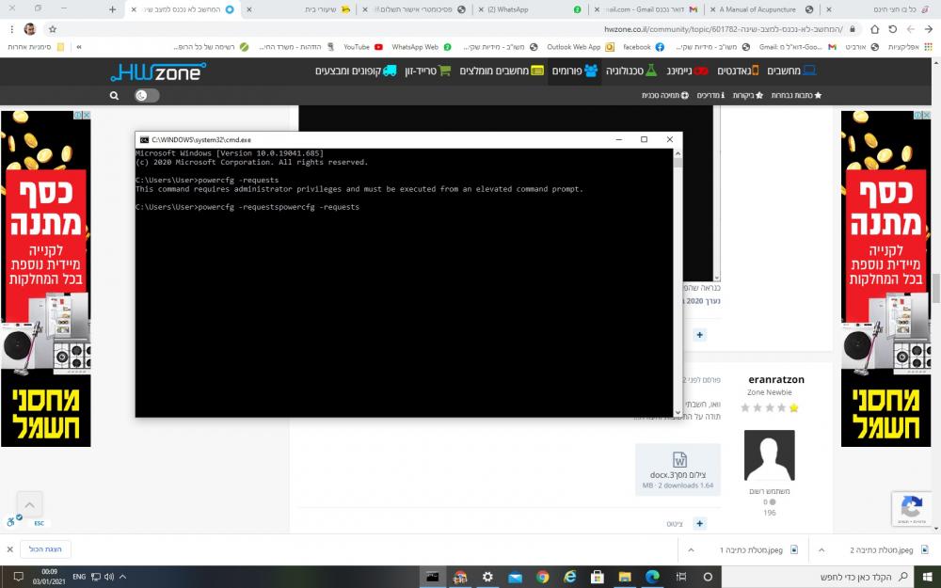Screen dimensions: 941x588
Task: Open the טכנולוגיה section in site menu
Action: (631, 71)
